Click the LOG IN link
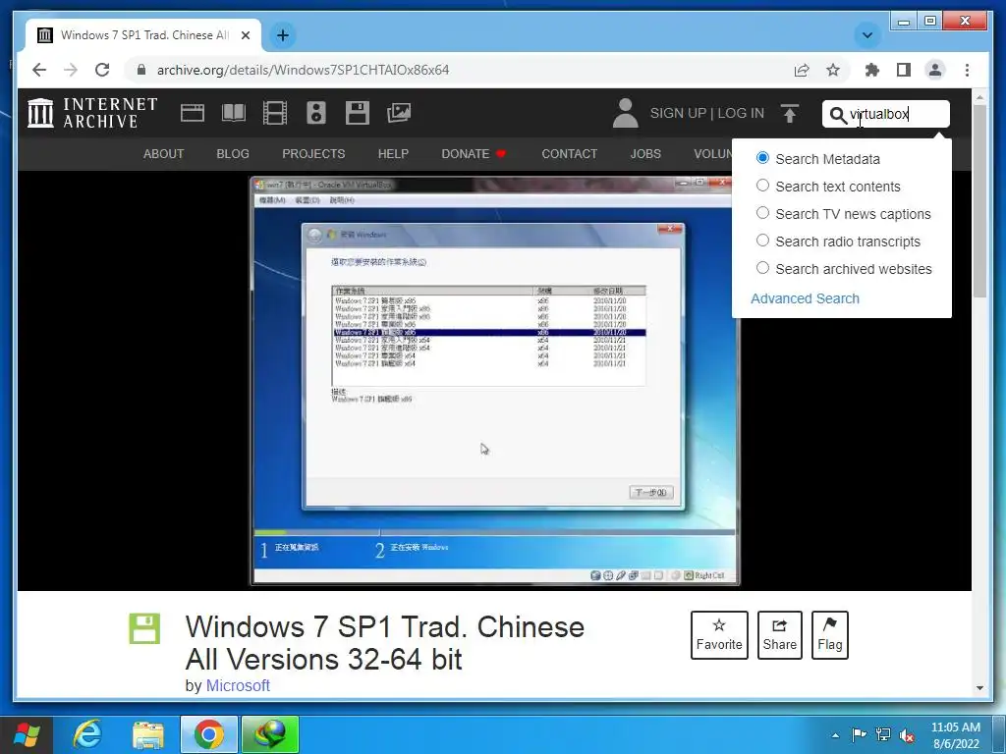Viewport: 1006px width, 754px height. 741,114
